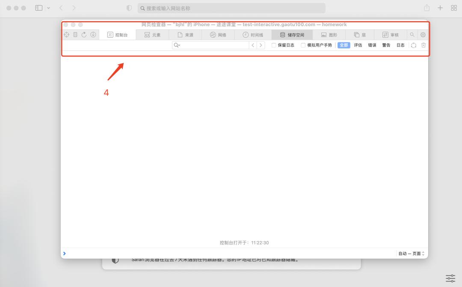Click the 评估 filter button
The image size is (462, 287).
click(358, 45)
